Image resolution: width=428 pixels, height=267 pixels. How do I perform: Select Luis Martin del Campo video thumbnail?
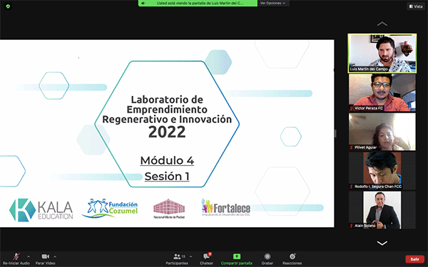pos(382,53)
